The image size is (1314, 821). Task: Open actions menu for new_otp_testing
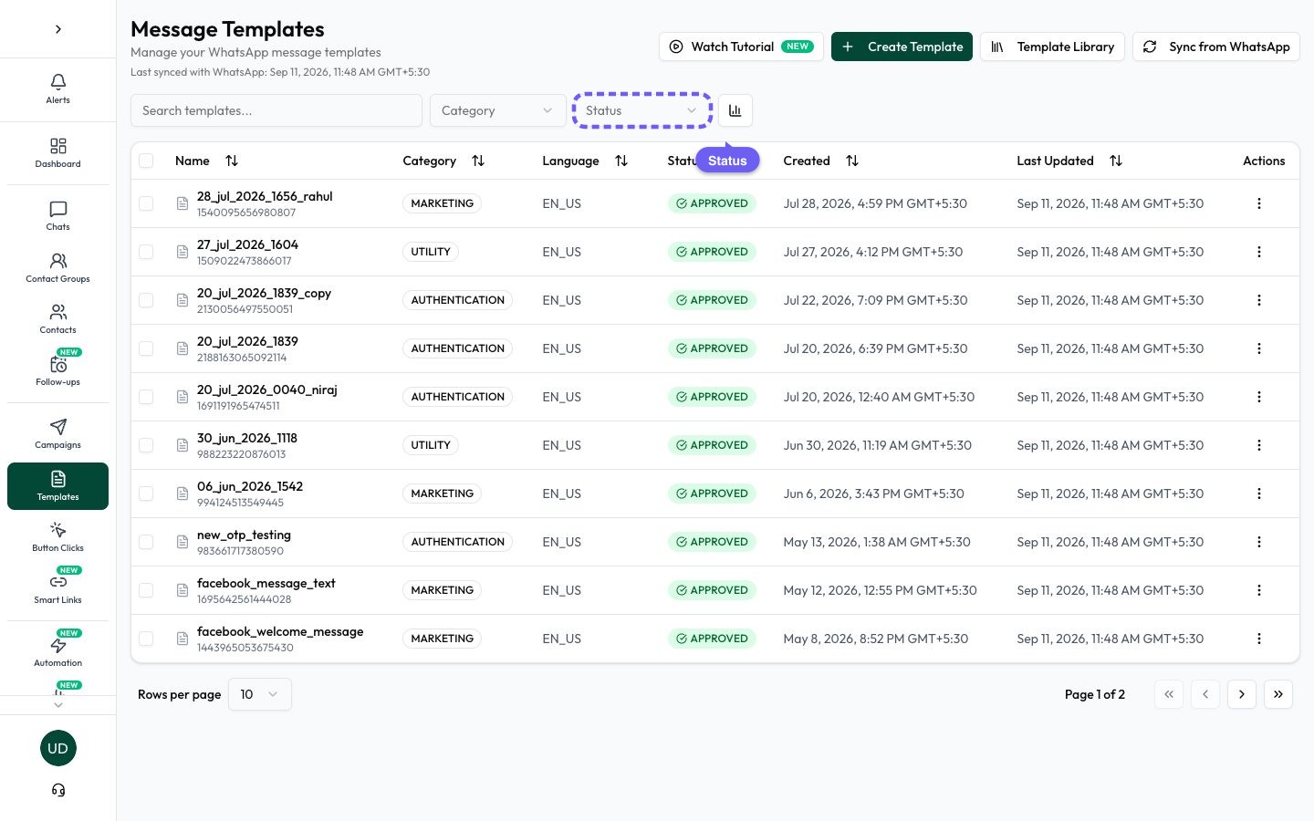tap(1259, 542)
